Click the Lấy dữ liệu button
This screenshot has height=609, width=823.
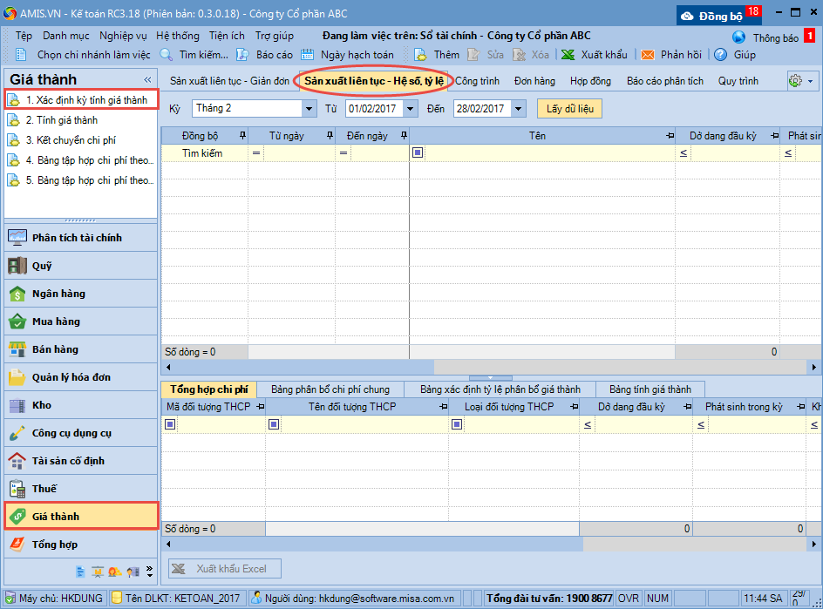coord(569,109)
